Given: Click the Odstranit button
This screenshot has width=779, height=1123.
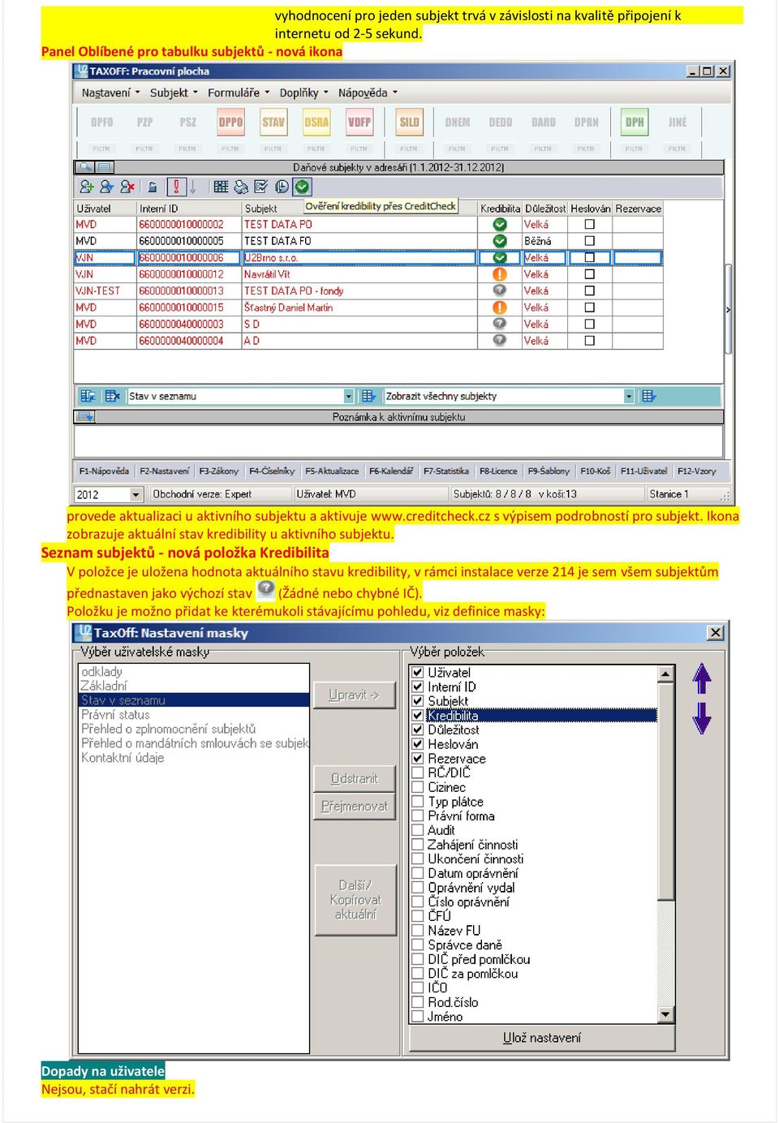Looking at the screenshot, I should coord(355,778).
